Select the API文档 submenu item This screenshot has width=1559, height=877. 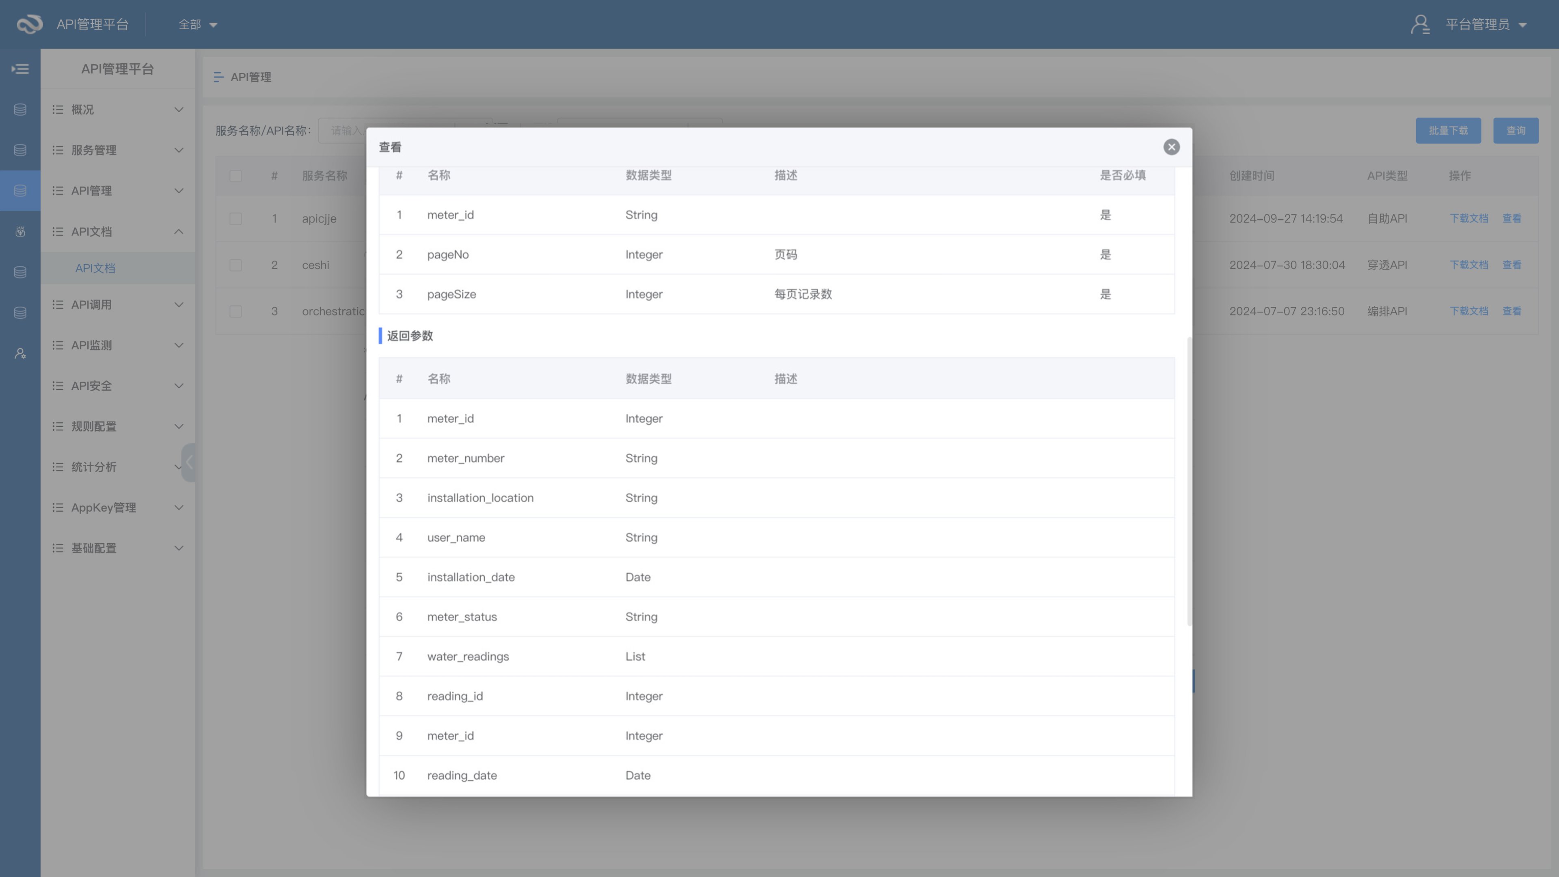click(95, 268)
